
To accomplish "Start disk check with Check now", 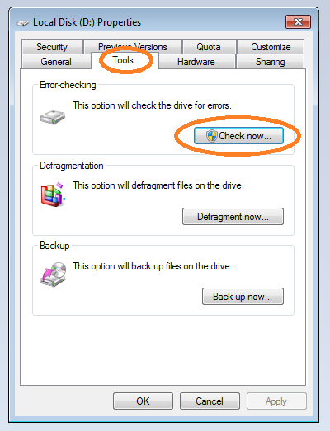I will (x=238, y=136).
